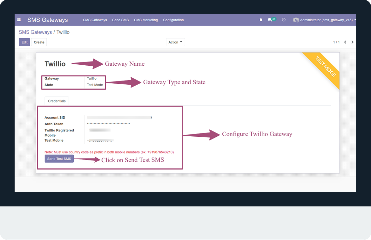Screen dimensions: 371x240
Task: Click the SMS Gateways app title
Action: click(48, 20)
